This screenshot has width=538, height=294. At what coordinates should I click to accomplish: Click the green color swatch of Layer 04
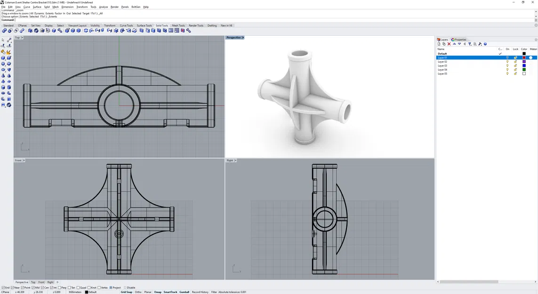(x=524, y=70)
